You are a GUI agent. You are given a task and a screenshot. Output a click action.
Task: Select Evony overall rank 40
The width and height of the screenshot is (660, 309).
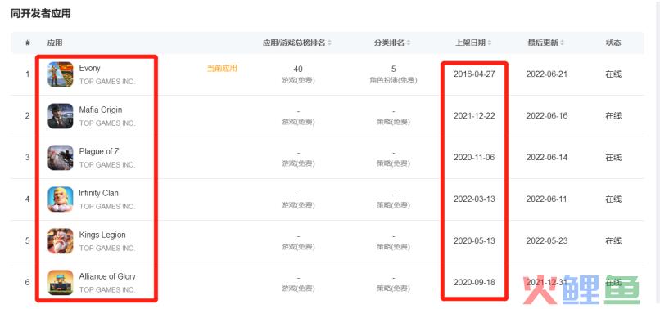coord(298,69)
